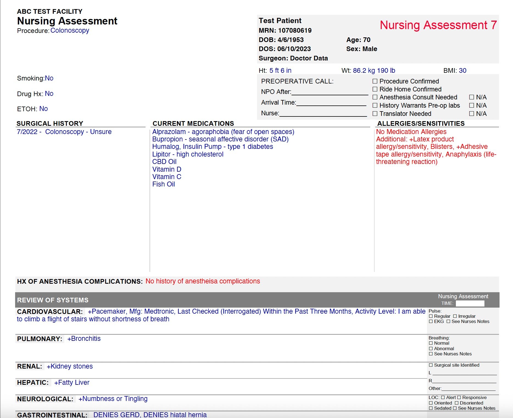
Task: Click the surgical site L line
Action: tap(465, 373)
